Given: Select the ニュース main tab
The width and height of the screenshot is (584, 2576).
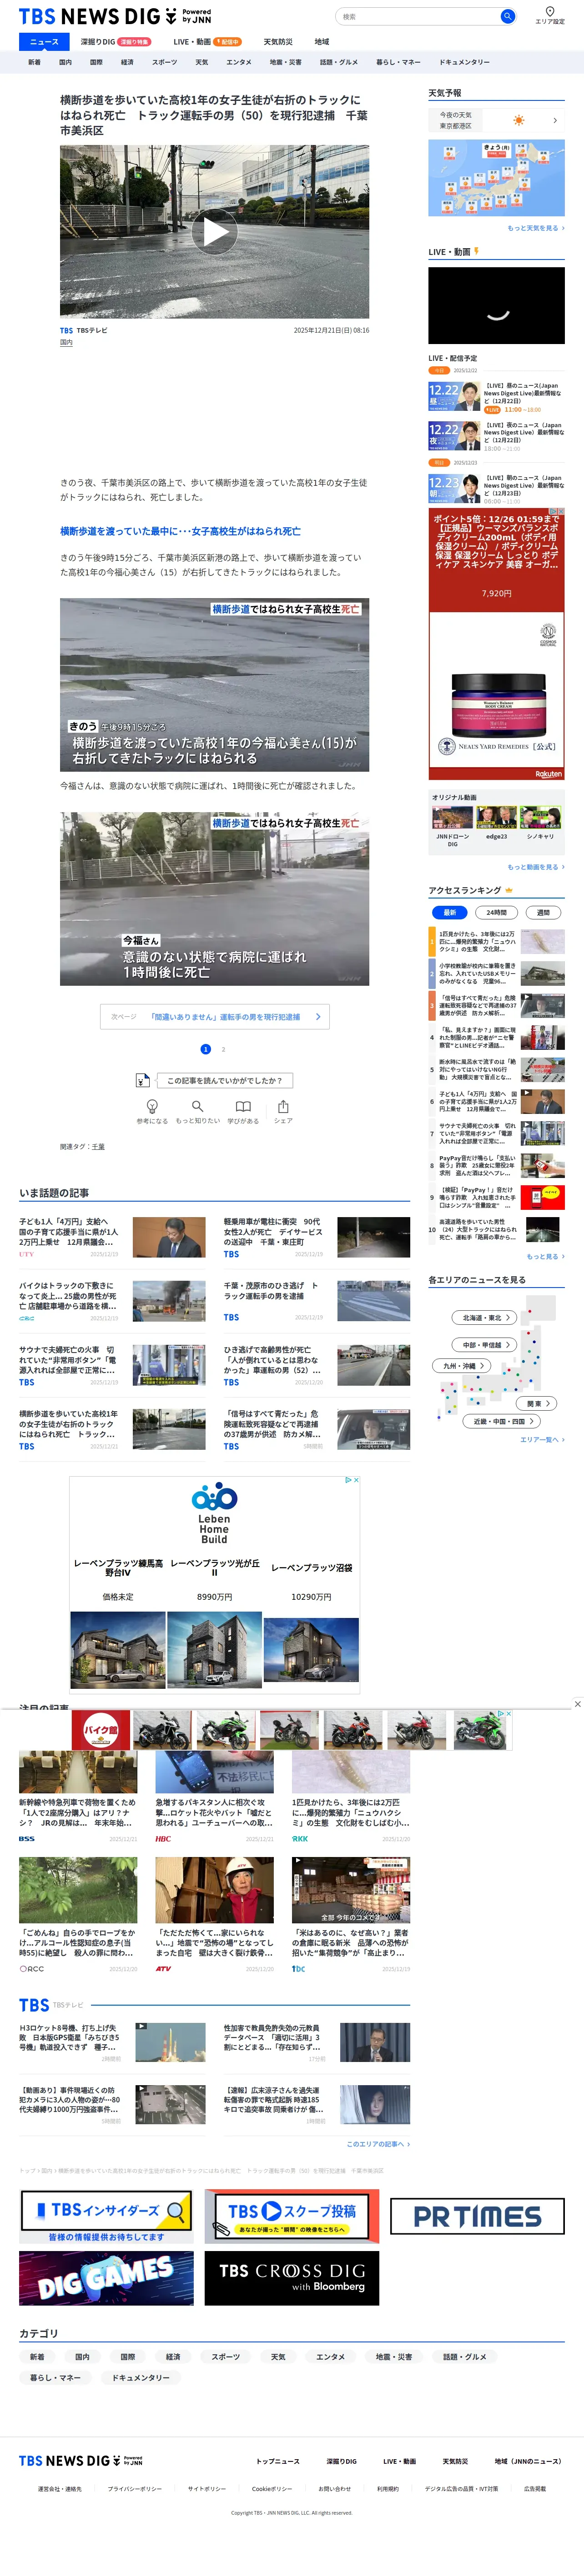Looking at the screenshot, I should click(44, 42).
